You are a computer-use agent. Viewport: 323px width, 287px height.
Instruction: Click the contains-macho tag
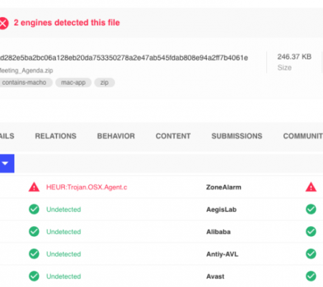(25, 83)
